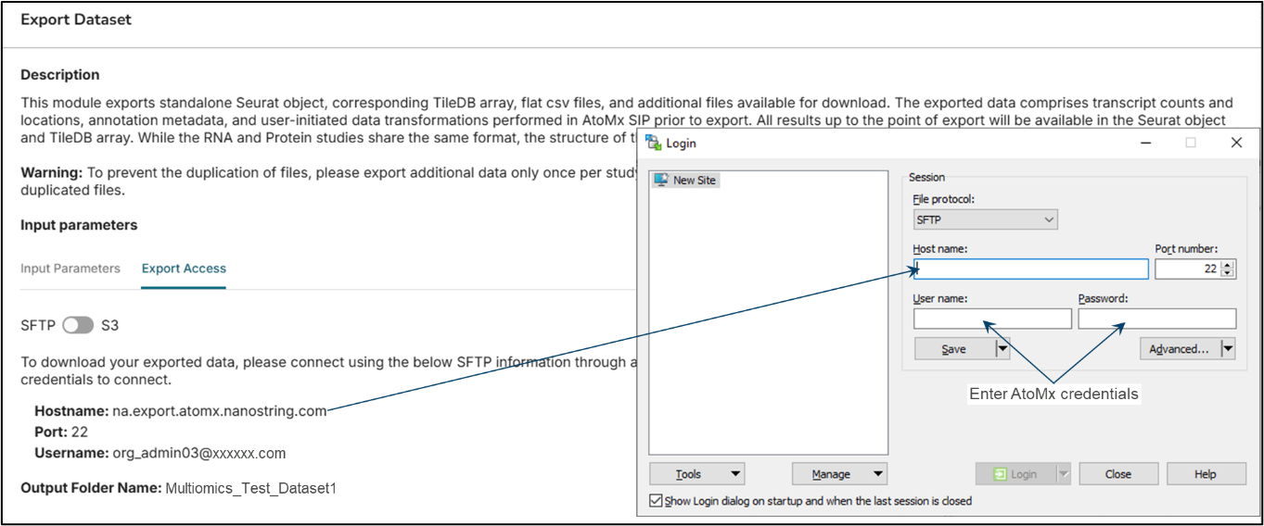The width and height of the screenshot is (1264, 526).
Task: Focus the Password input field
Action: [x=1156, y=319]
